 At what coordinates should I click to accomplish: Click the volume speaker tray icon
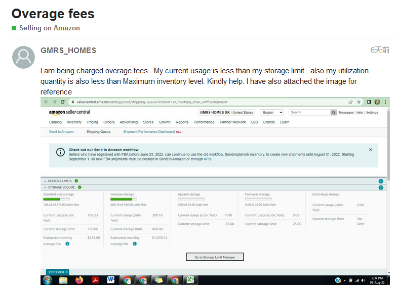pyautogui.click(x=363, y=280)
